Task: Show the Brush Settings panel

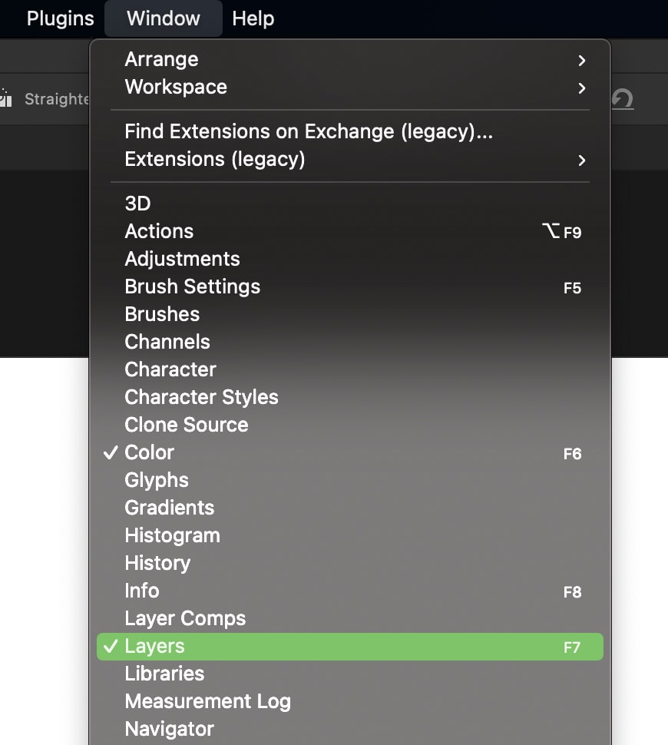Action: (350, 286)
